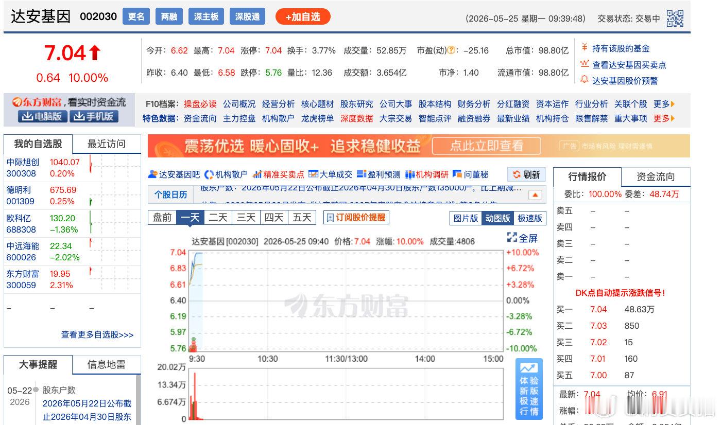
Task: Open 深度数据 link
Action: click(x=357, y=118)
